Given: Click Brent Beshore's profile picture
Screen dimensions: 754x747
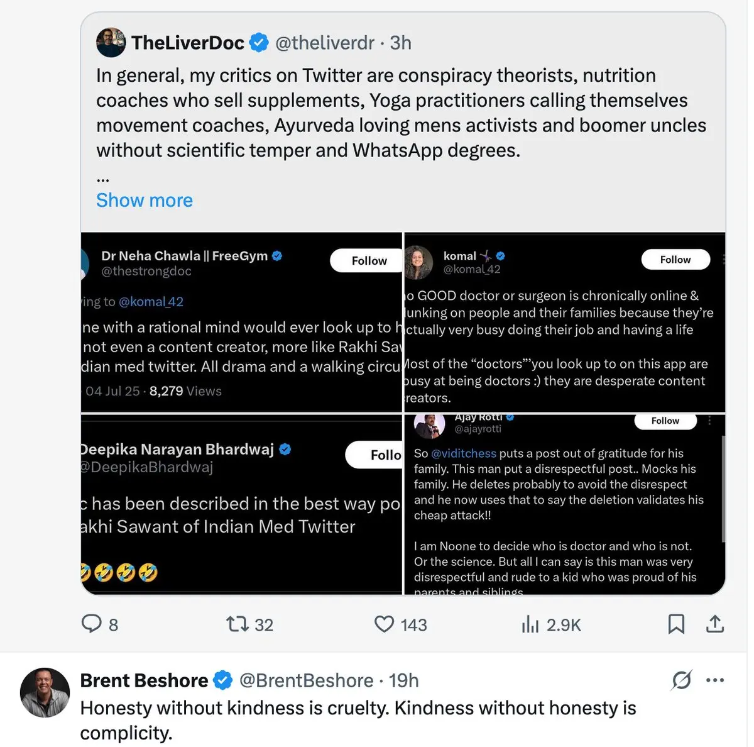Looking at the screenshot, I should pyautogui.click(x=45, y=692).
